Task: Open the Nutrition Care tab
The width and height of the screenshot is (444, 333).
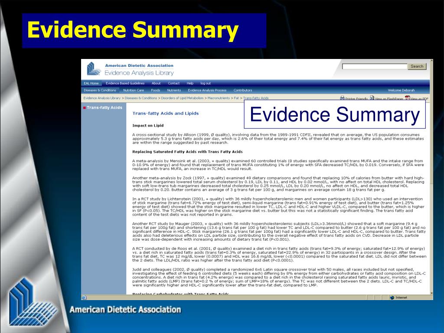Action: point(134,90)
